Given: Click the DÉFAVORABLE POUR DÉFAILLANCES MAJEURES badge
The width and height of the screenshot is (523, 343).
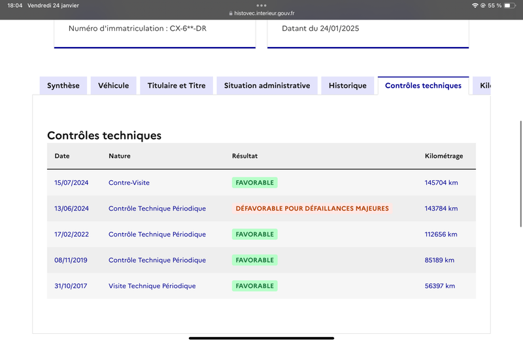Looking at the screenshot, I should click(312, 208).
